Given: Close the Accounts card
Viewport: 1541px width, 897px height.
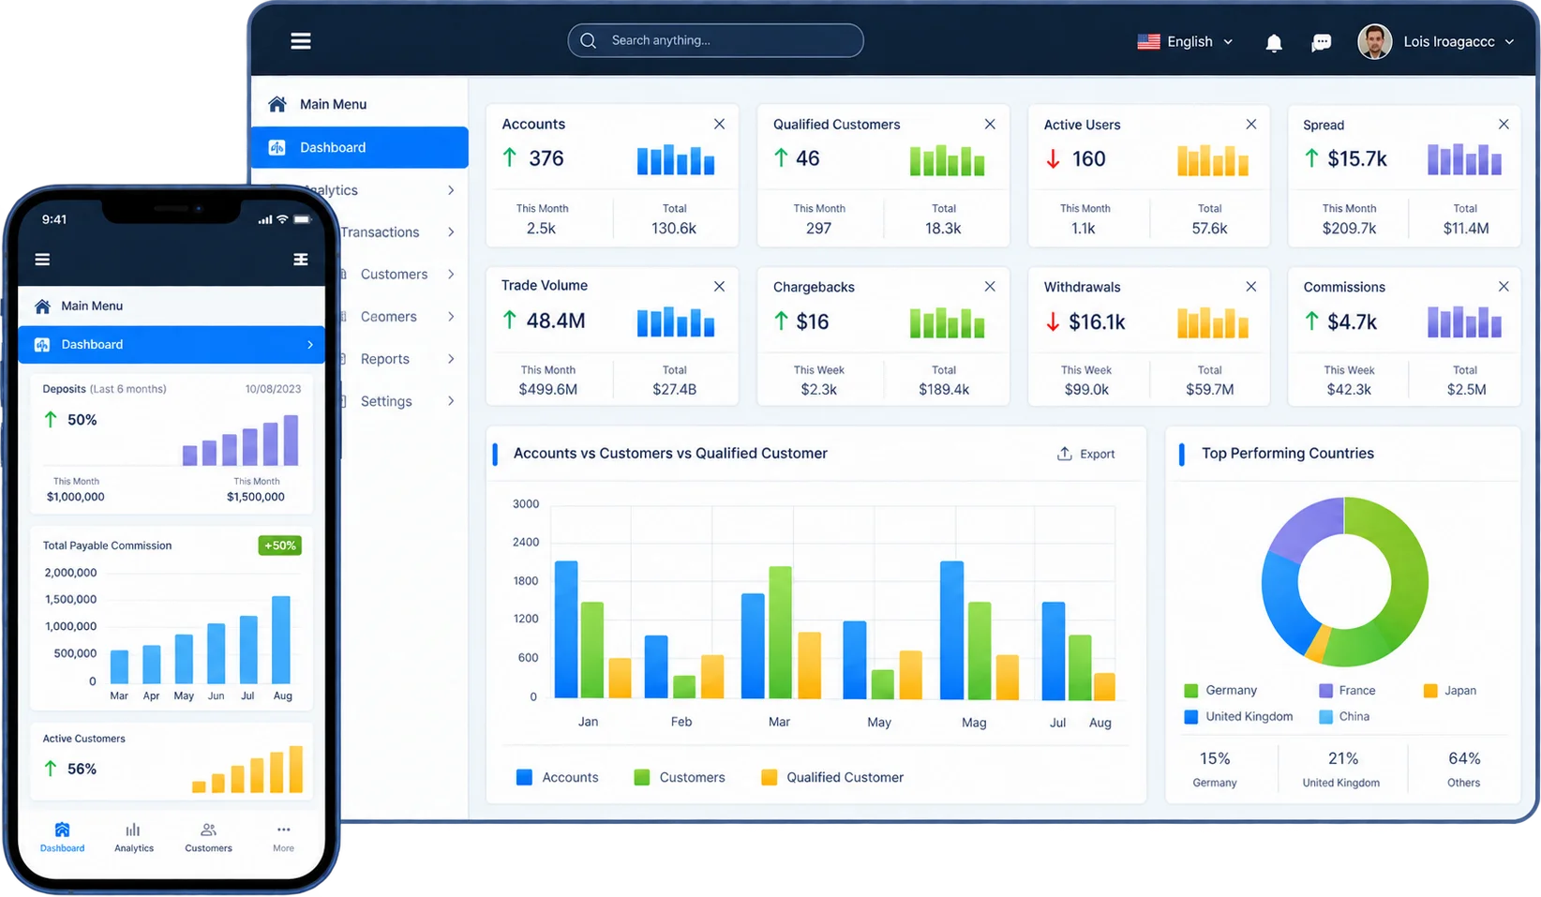Looking at the screenshot, I should (x=719, y=124).
